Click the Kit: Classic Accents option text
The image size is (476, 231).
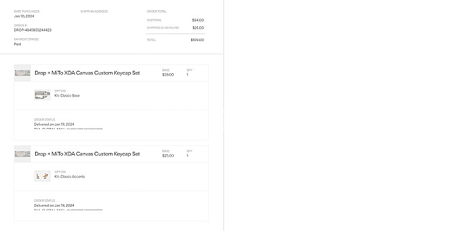click(x=70, y=177)
